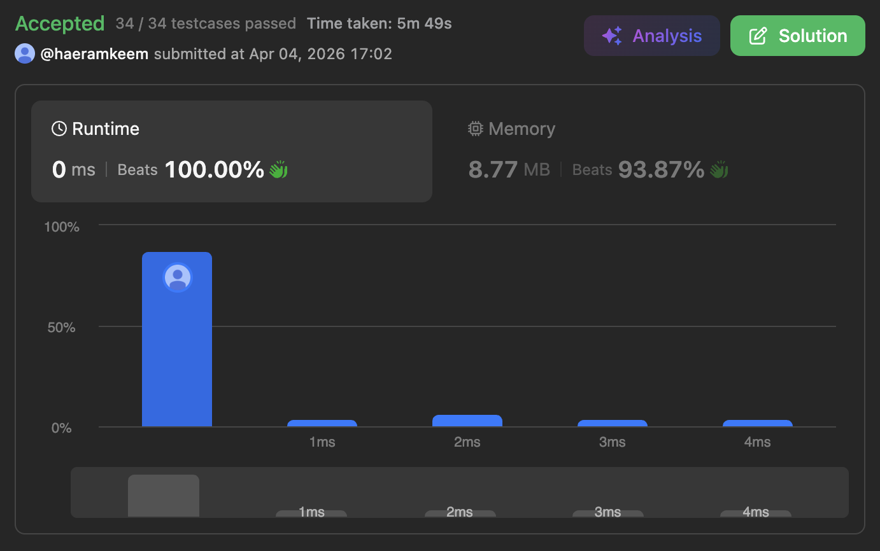Click clapping hands icon next to 93.87%
The height and width of the screenshot is (551, 880).
point(719,170)
